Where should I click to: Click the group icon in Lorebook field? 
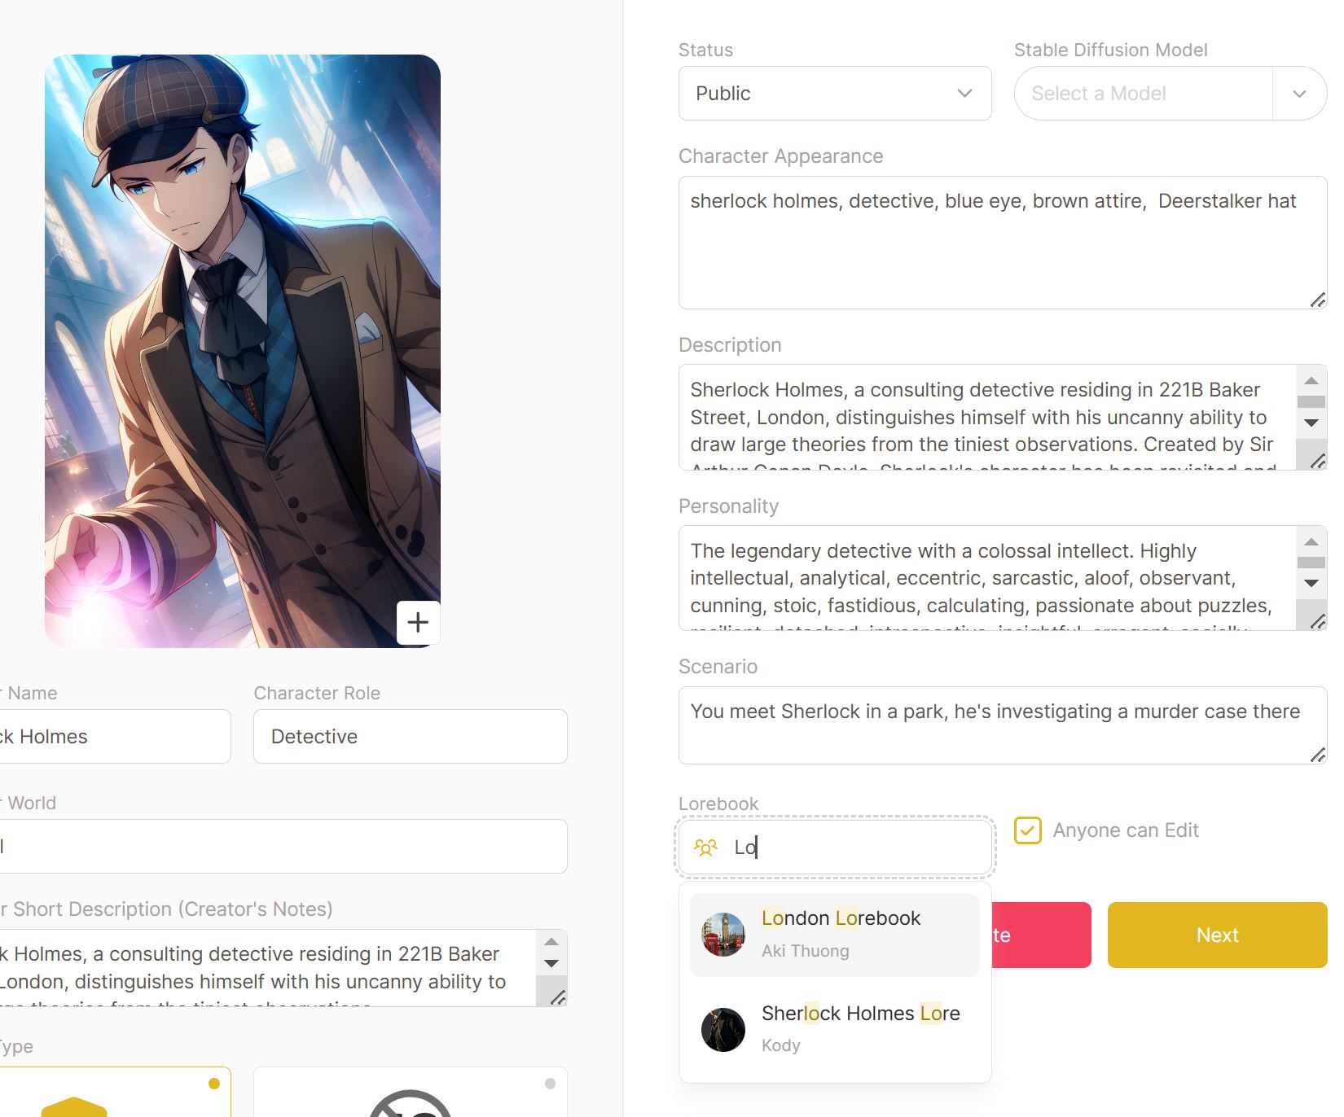(705, 848)
